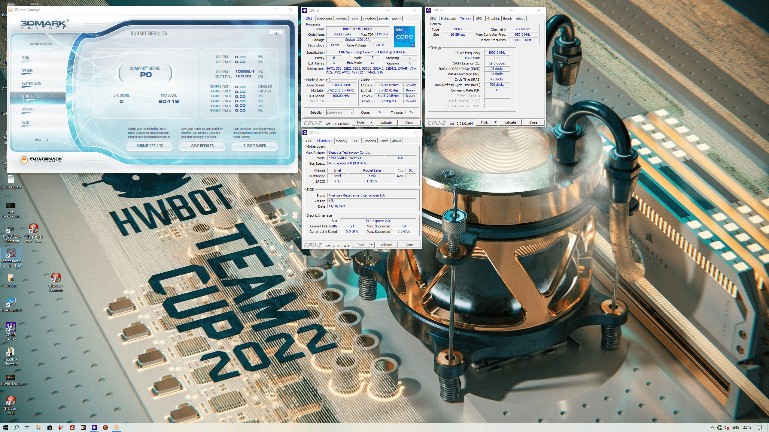The width and height of the screenshot is (769, 432).
Task: Click the HELP button in 3DMark Vantage
Action: pyautogui.click(x=276, y=34)
